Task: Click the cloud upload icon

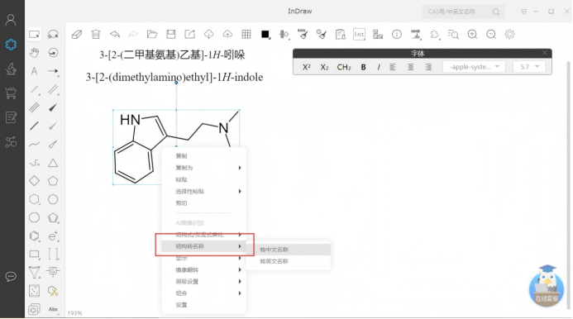Action: [227, 35]
